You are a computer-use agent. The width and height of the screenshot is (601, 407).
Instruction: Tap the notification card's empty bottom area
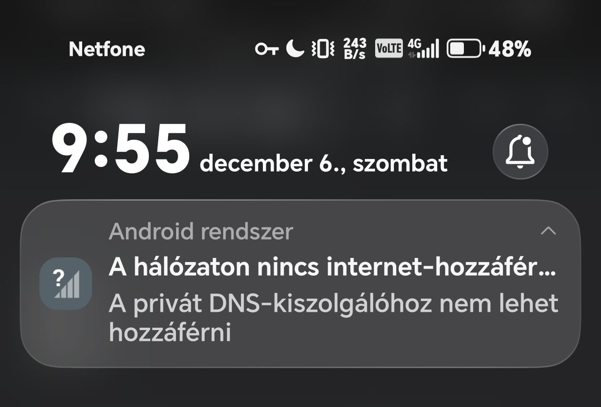click(300, 355)
